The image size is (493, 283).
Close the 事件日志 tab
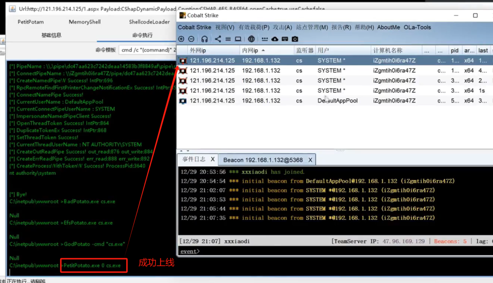tap(213, 159)
